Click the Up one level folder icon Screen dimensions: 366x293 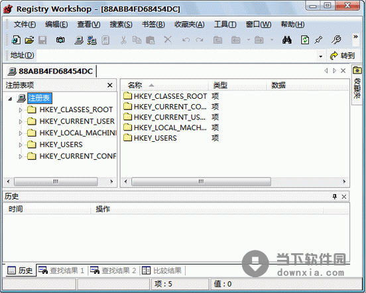pos(217,40)
